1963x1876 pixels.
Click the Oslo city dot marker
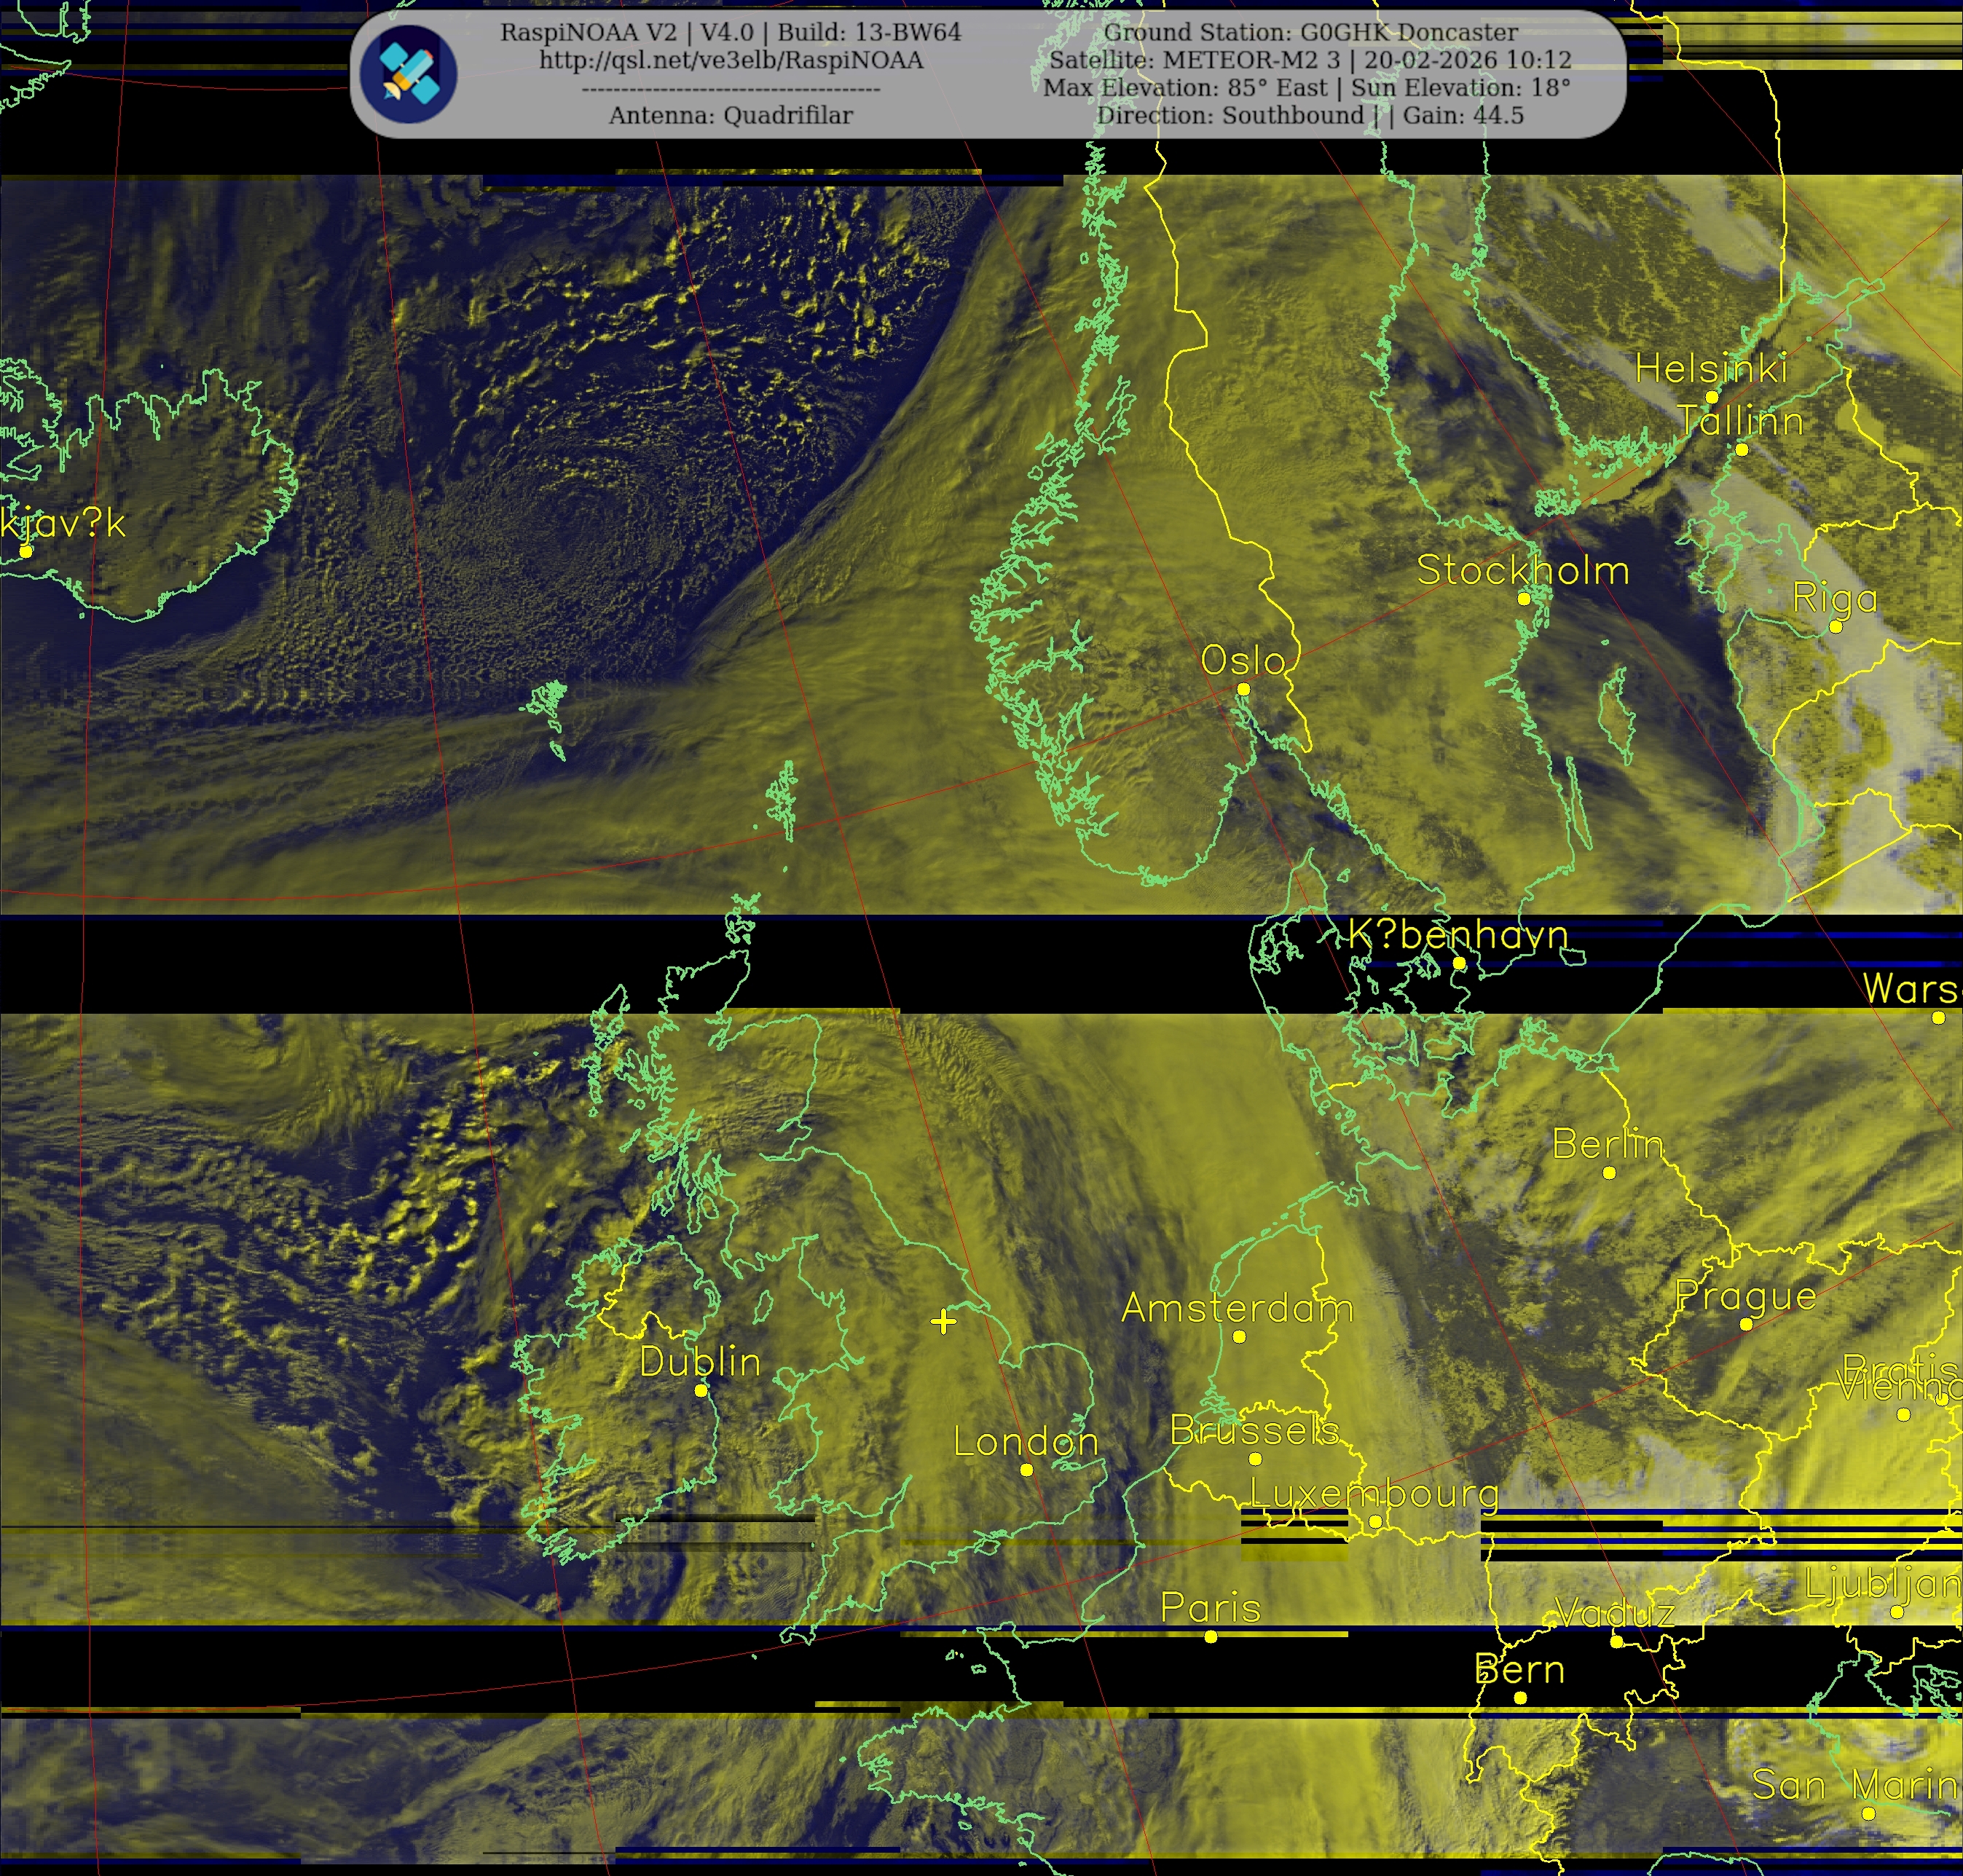(1243, 689)
